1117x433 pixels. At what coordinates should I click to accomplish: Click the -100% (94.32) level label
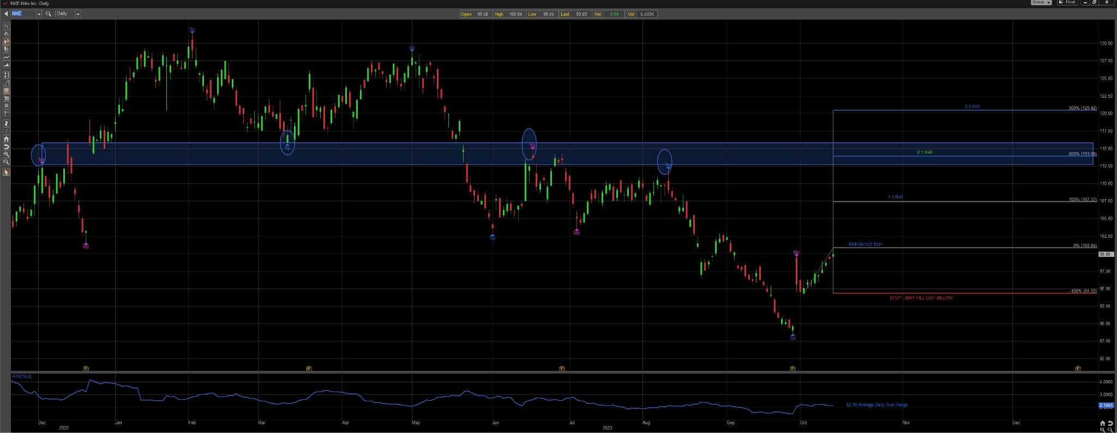1083,291
